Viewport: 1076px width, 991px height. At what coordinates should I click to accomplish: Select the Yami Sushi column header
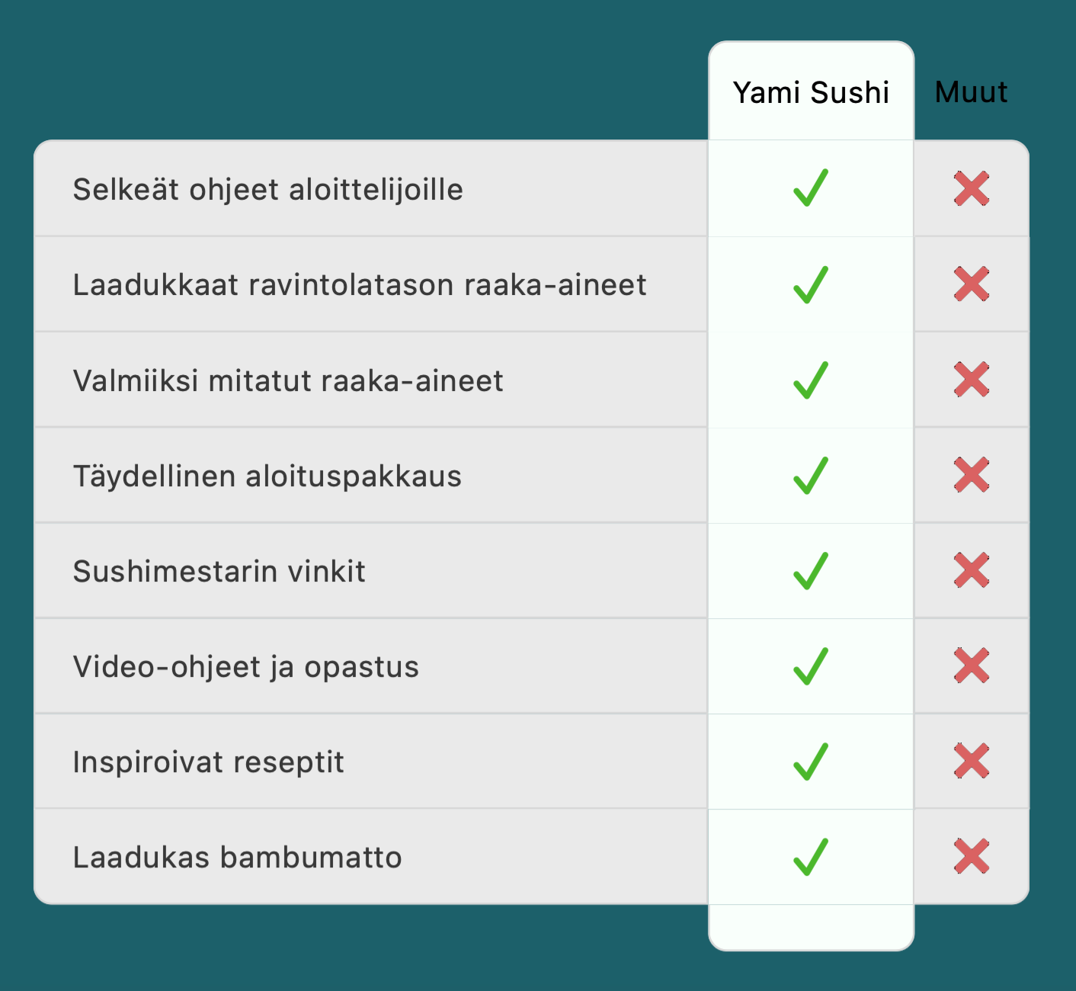point(811,92)
